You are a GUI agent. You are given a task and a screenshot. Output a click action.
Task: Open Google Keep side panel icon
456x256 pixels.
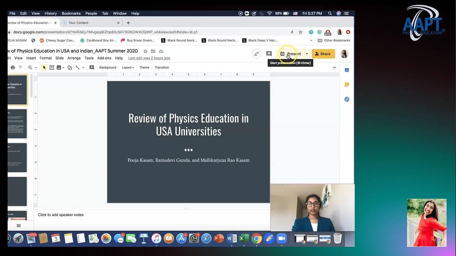347,85
